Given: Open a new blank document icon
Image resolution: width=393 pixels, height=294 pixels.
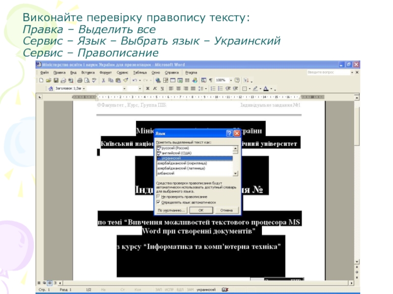Looking at the screenshot, I should click(x=41, y=80).
